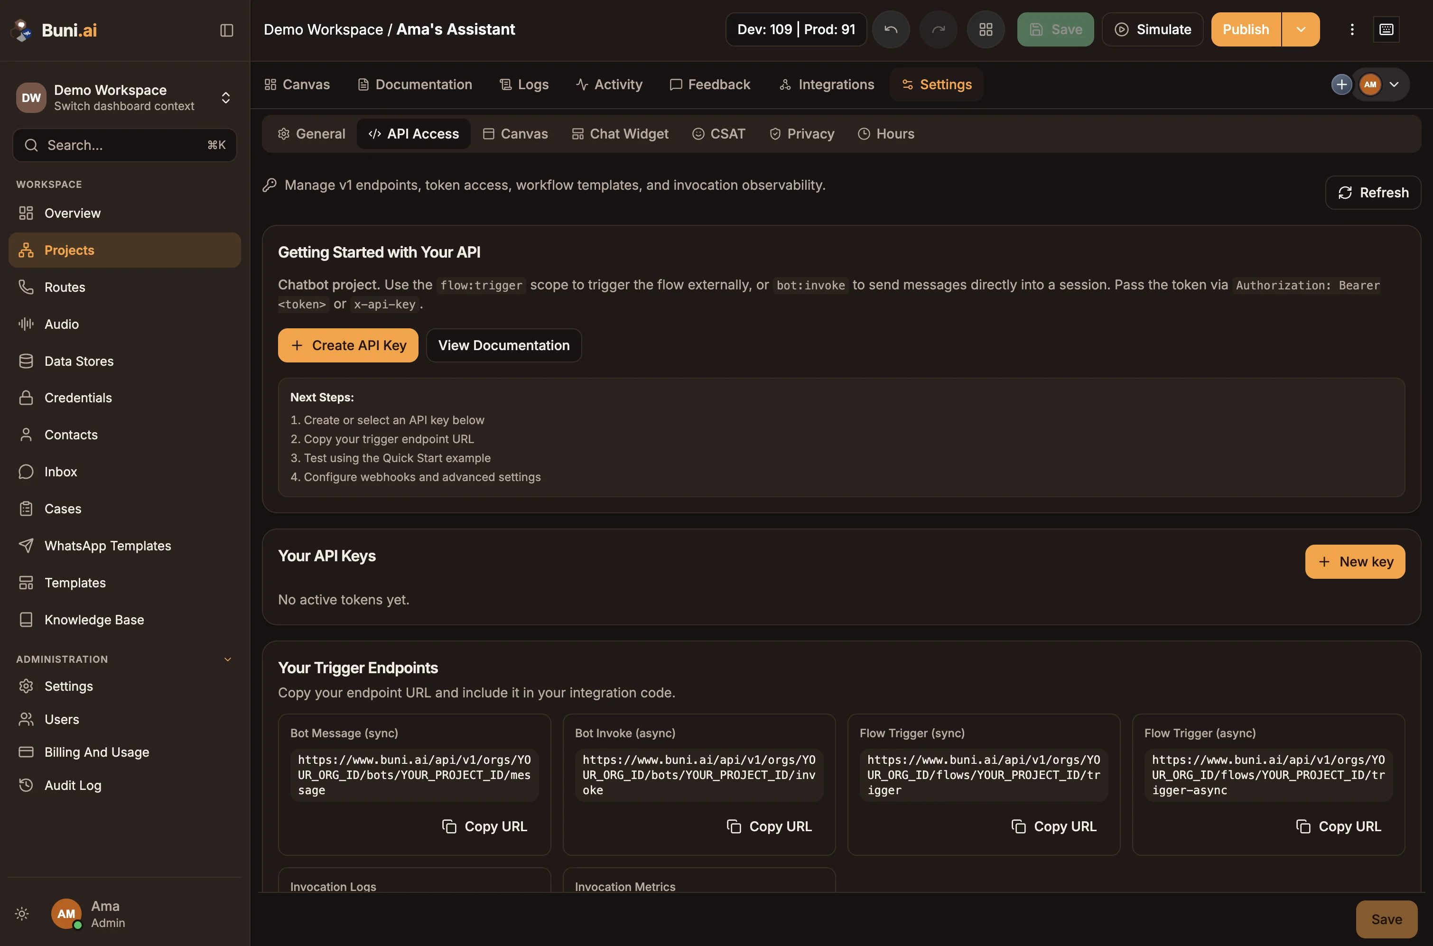1433x946 pixels.
Task: Open Billing And Usage in the sidebar
Action: [x=125, y=752]
